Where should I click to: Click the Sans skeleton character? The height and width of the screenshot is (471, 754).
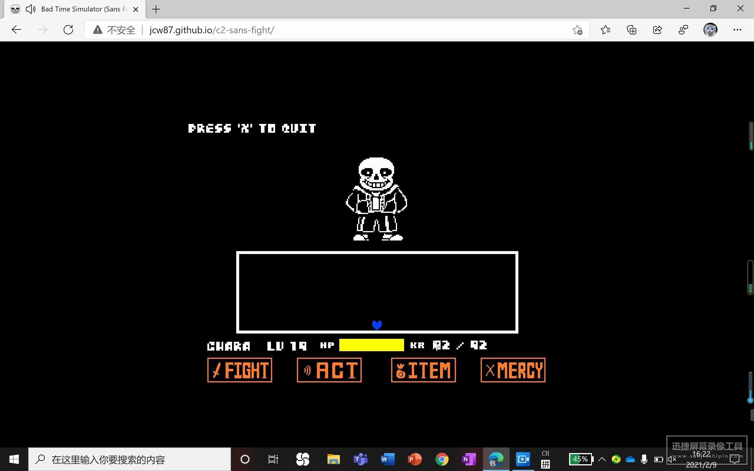376,199
